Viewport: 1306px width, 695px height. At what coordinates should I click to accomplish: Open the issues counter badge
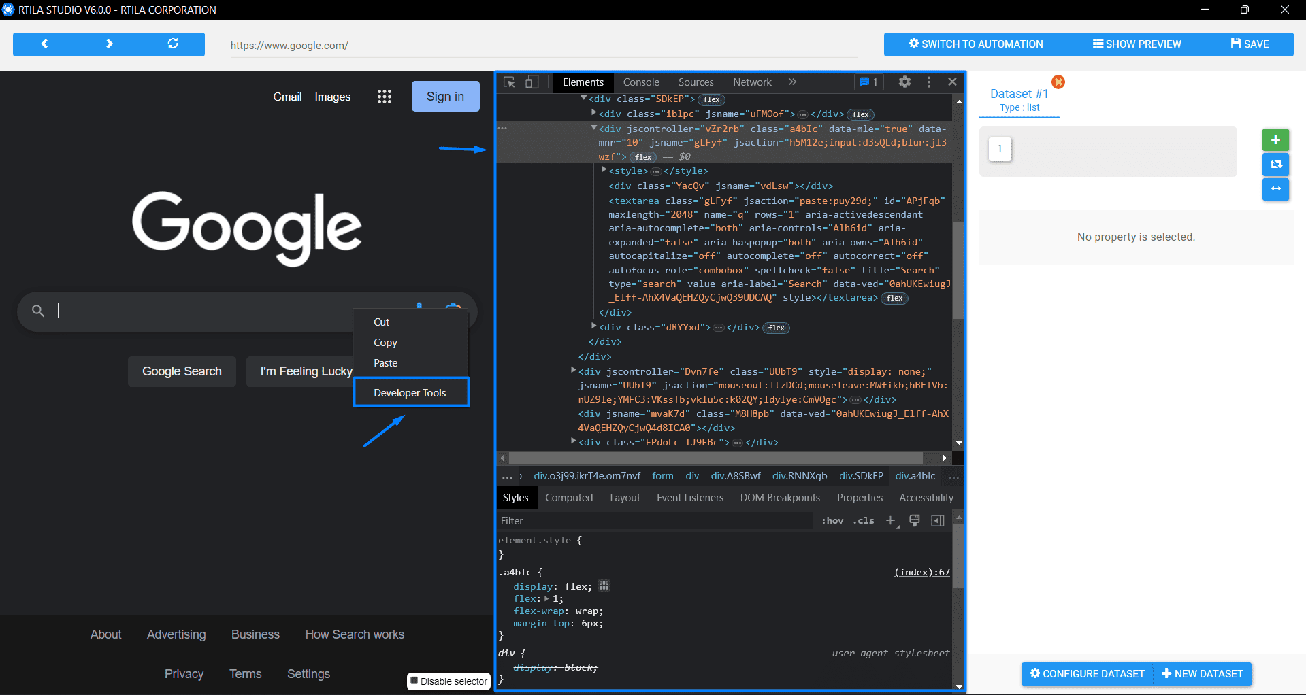(x=869, y=82)
